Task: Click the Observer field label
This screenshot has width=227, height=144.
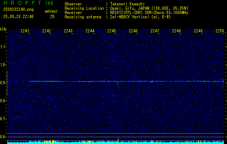Action: click(73, 4)
